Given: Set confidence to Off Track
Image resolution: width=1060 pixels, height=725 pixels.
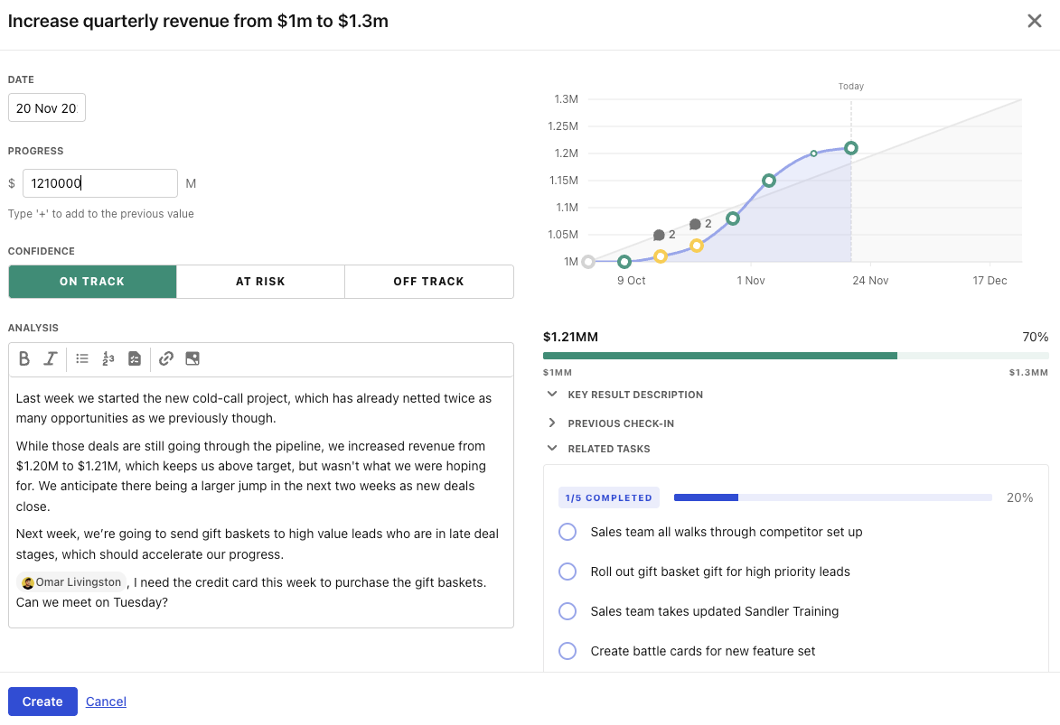Looking at the screenshot, I should point(428,282).
